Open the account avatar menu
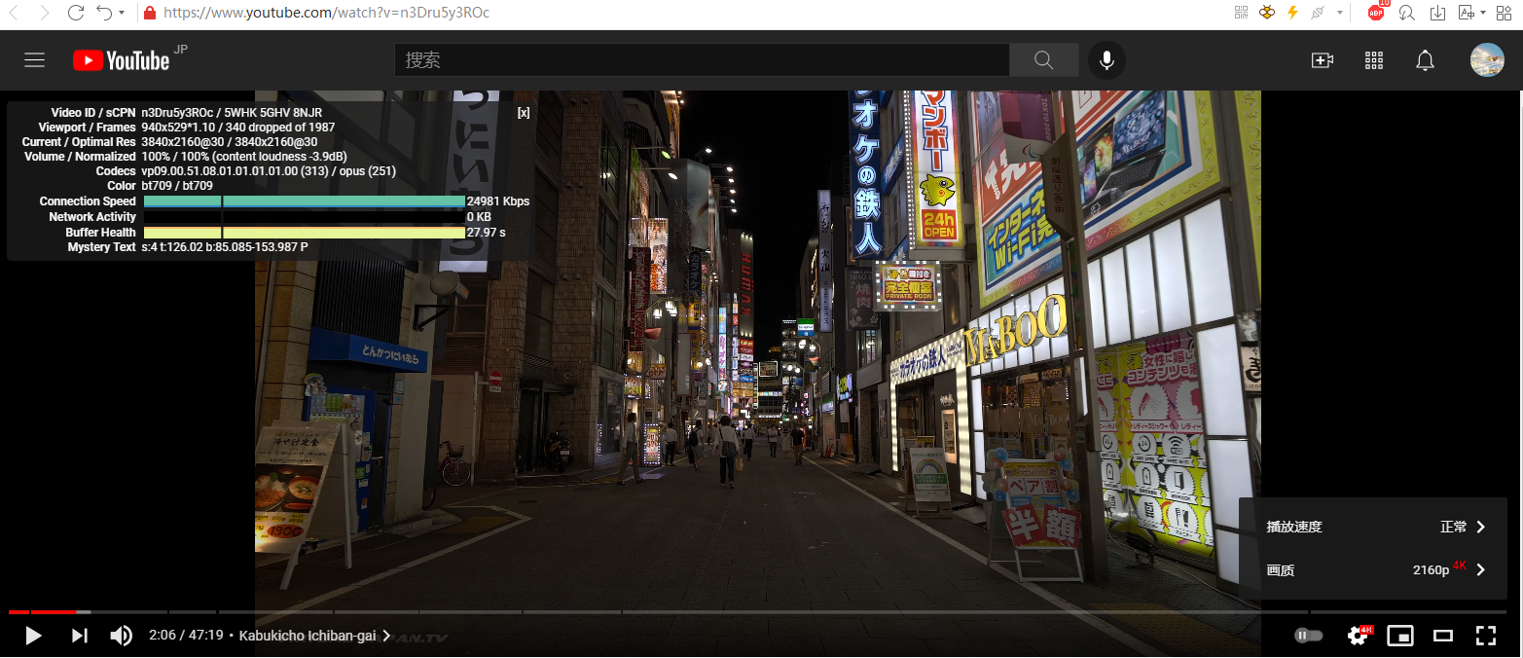The image size is (1523, 658). tap(1486, 60)
